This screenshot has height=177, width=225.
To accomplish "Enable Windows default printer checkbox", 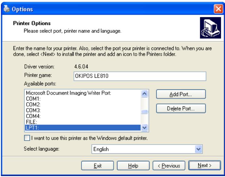I will pyautogui.click(x=28, y=138).
